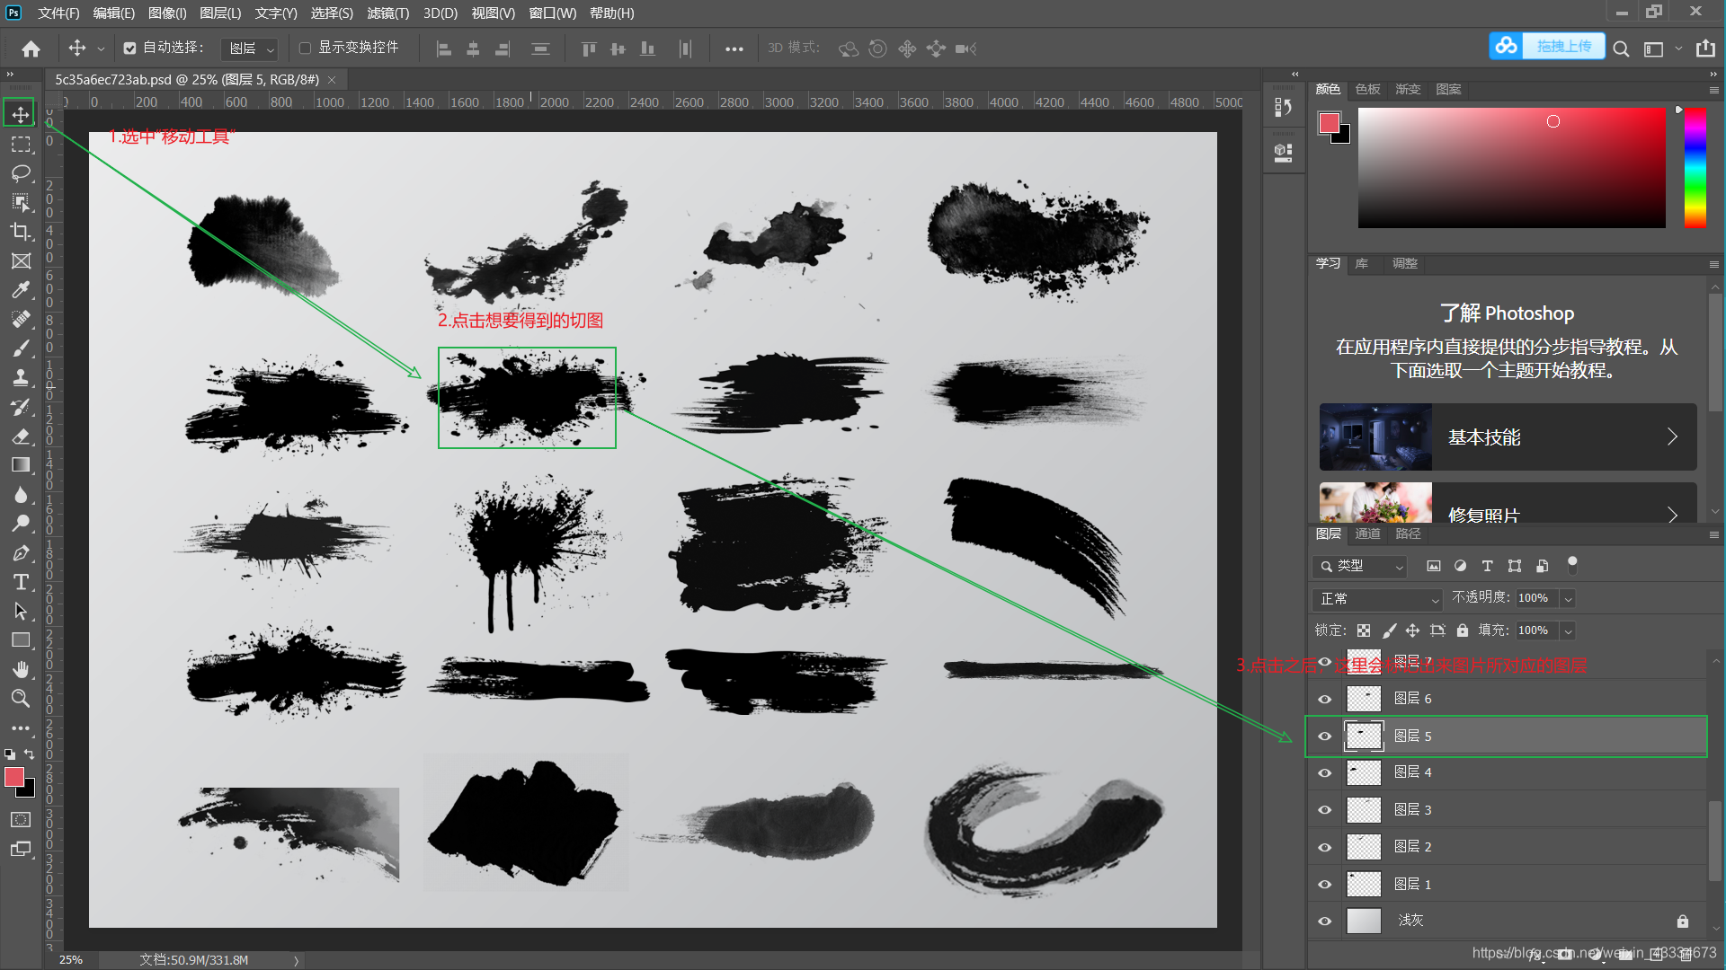
Task: Select the Hand tool
Action: click(x=21, y=669)
